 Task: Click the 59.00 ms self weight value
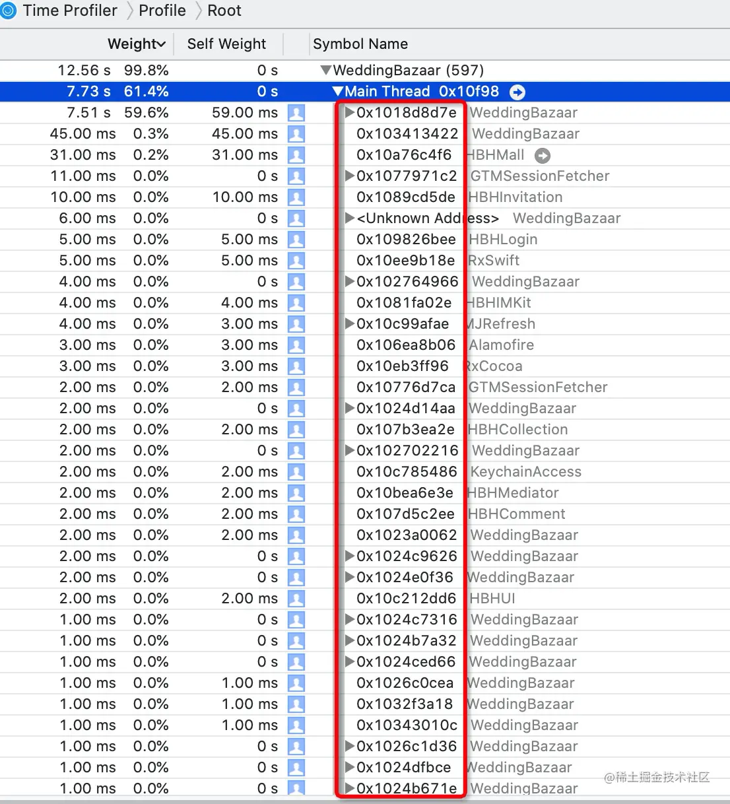(x=245, y=113)
